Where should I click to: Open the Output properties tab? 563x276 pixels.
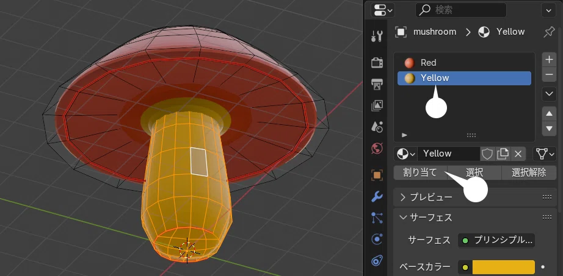377,84
